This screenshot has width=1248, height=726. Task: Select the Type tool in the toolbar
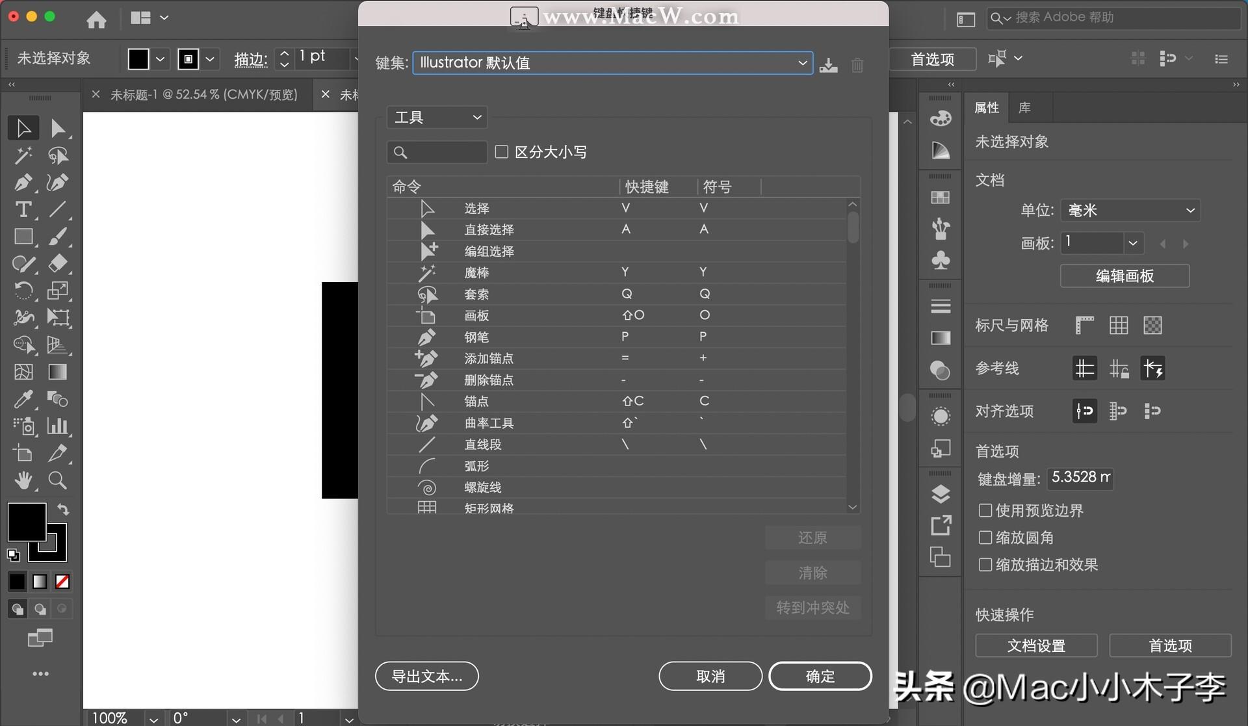click(x=23, y=209)
